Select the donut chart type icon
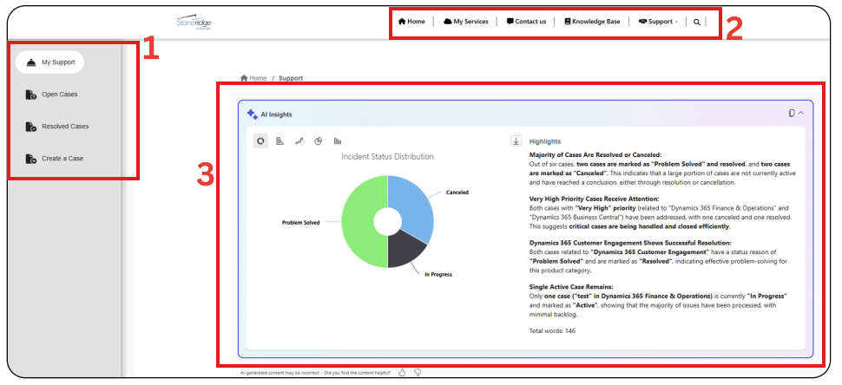 point(260,140)
